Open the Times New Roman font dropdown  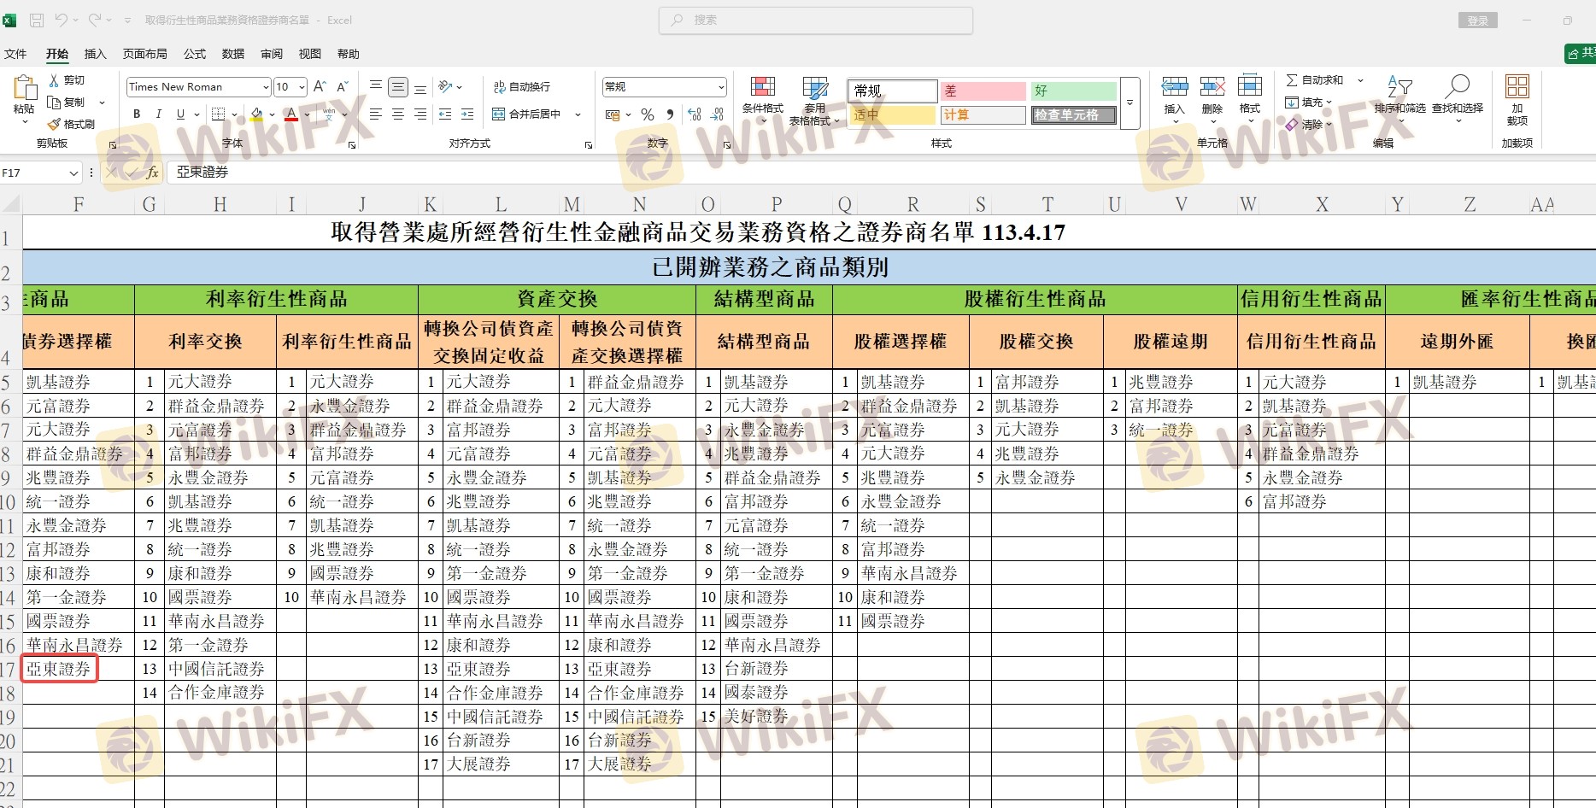tap(266, 87)
